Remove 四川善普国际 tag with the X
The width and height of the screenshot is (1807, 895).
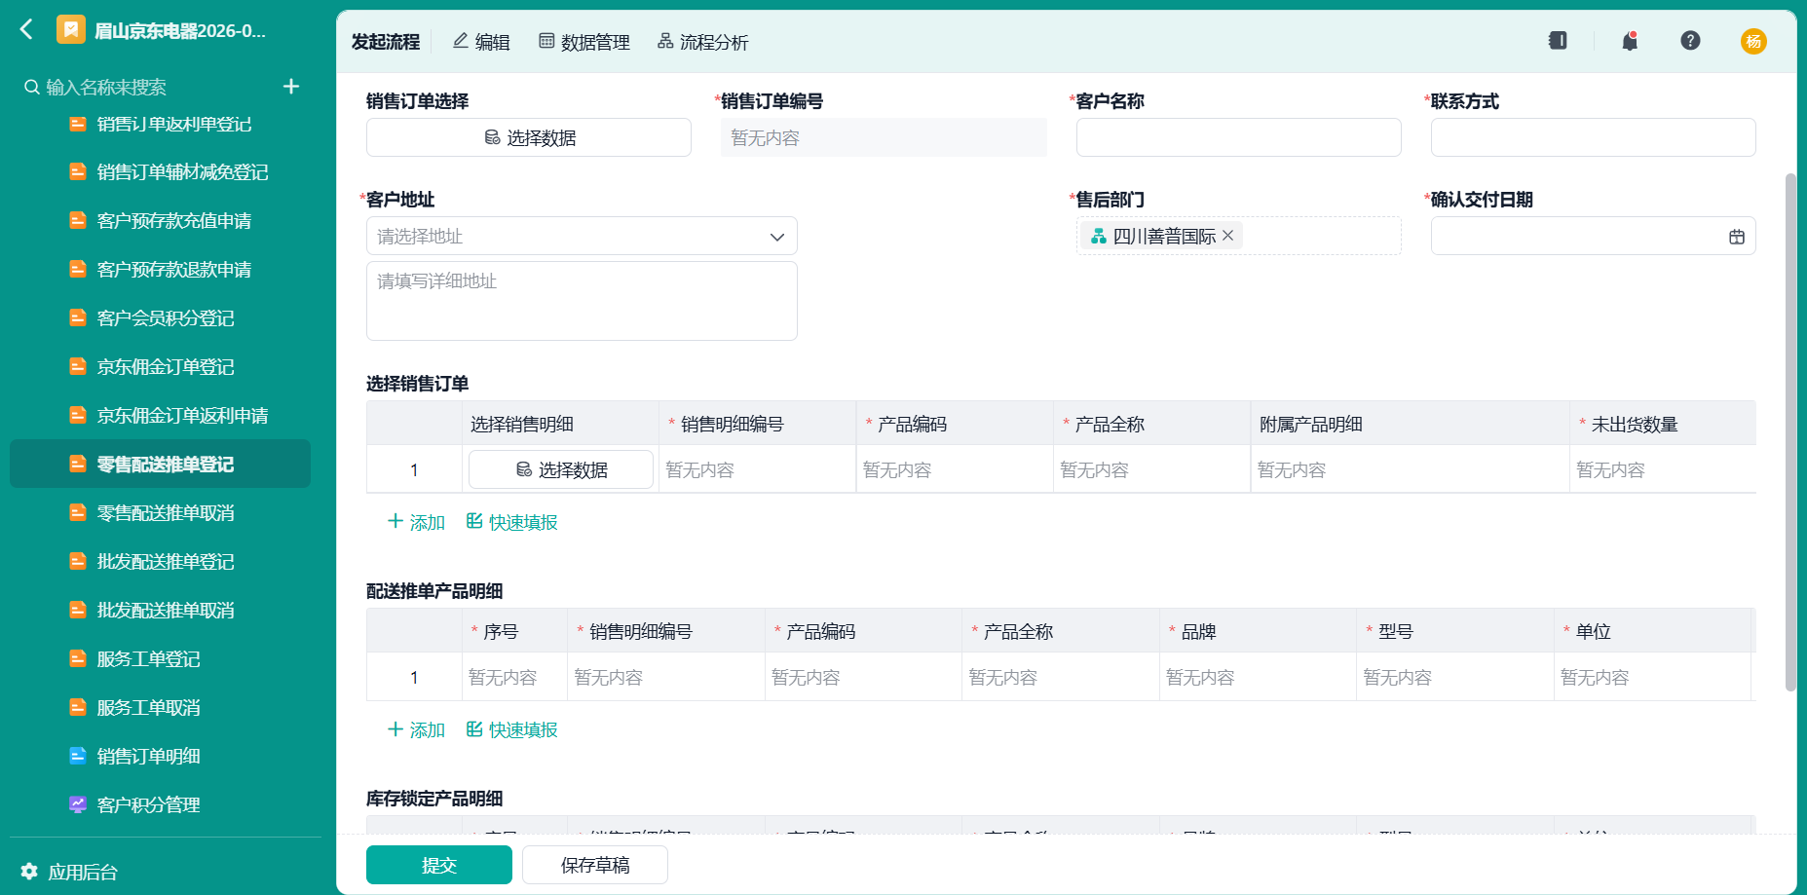click(x=1227, y=236)
